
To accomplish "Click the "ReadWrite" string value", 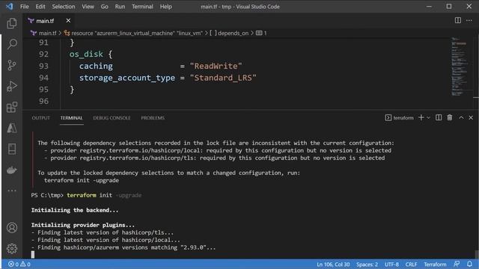I will pos(216,66).
